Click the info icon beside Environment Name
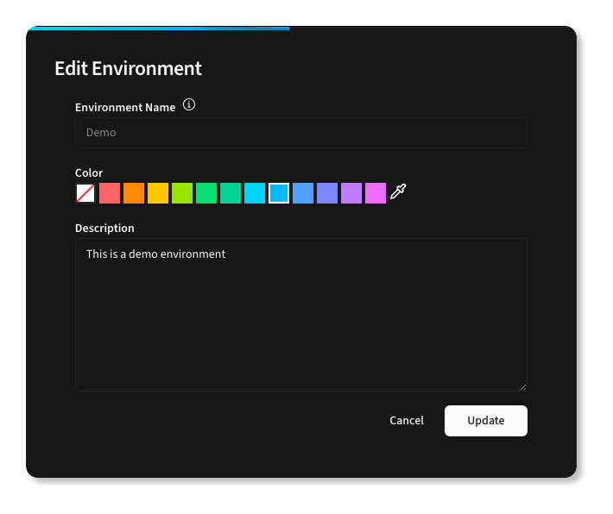613x514 pixels. pyautogui.click(x=189, y=106)
